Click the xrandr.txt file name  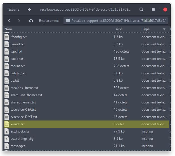[18, 124]
